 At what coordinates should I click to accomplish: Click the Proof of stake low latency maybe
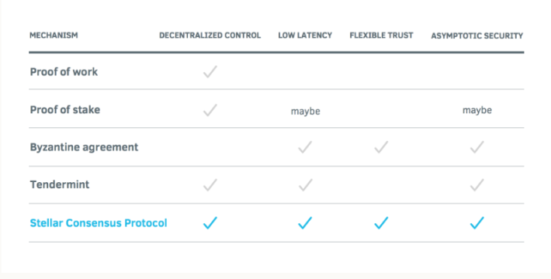305,112
